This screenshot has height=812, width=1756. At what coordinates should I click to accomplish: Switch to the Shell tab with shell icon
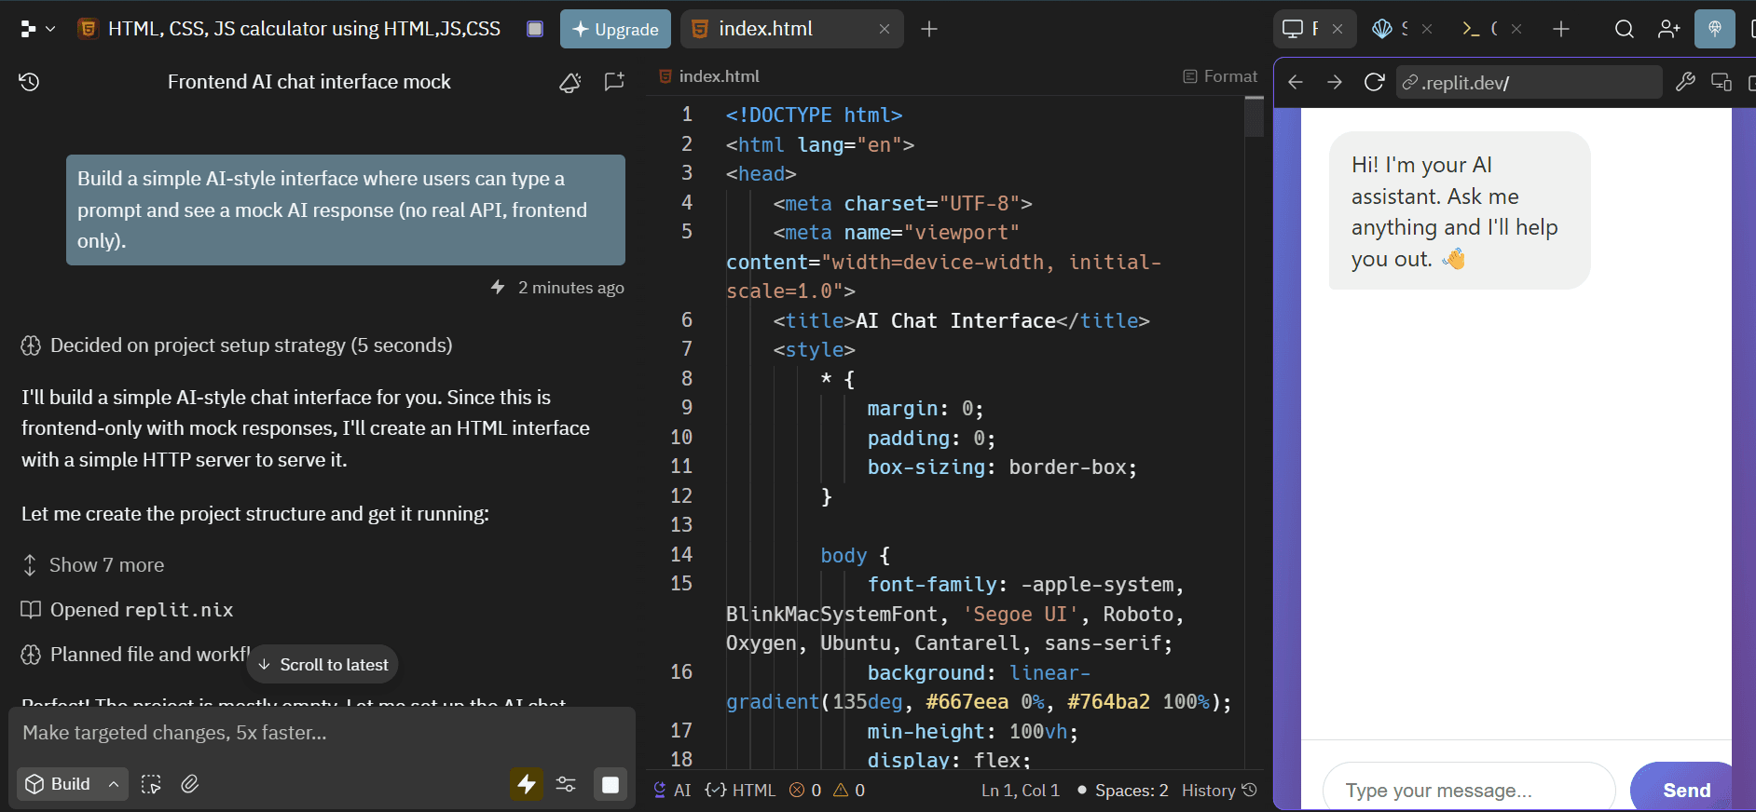coord(1390,29)
